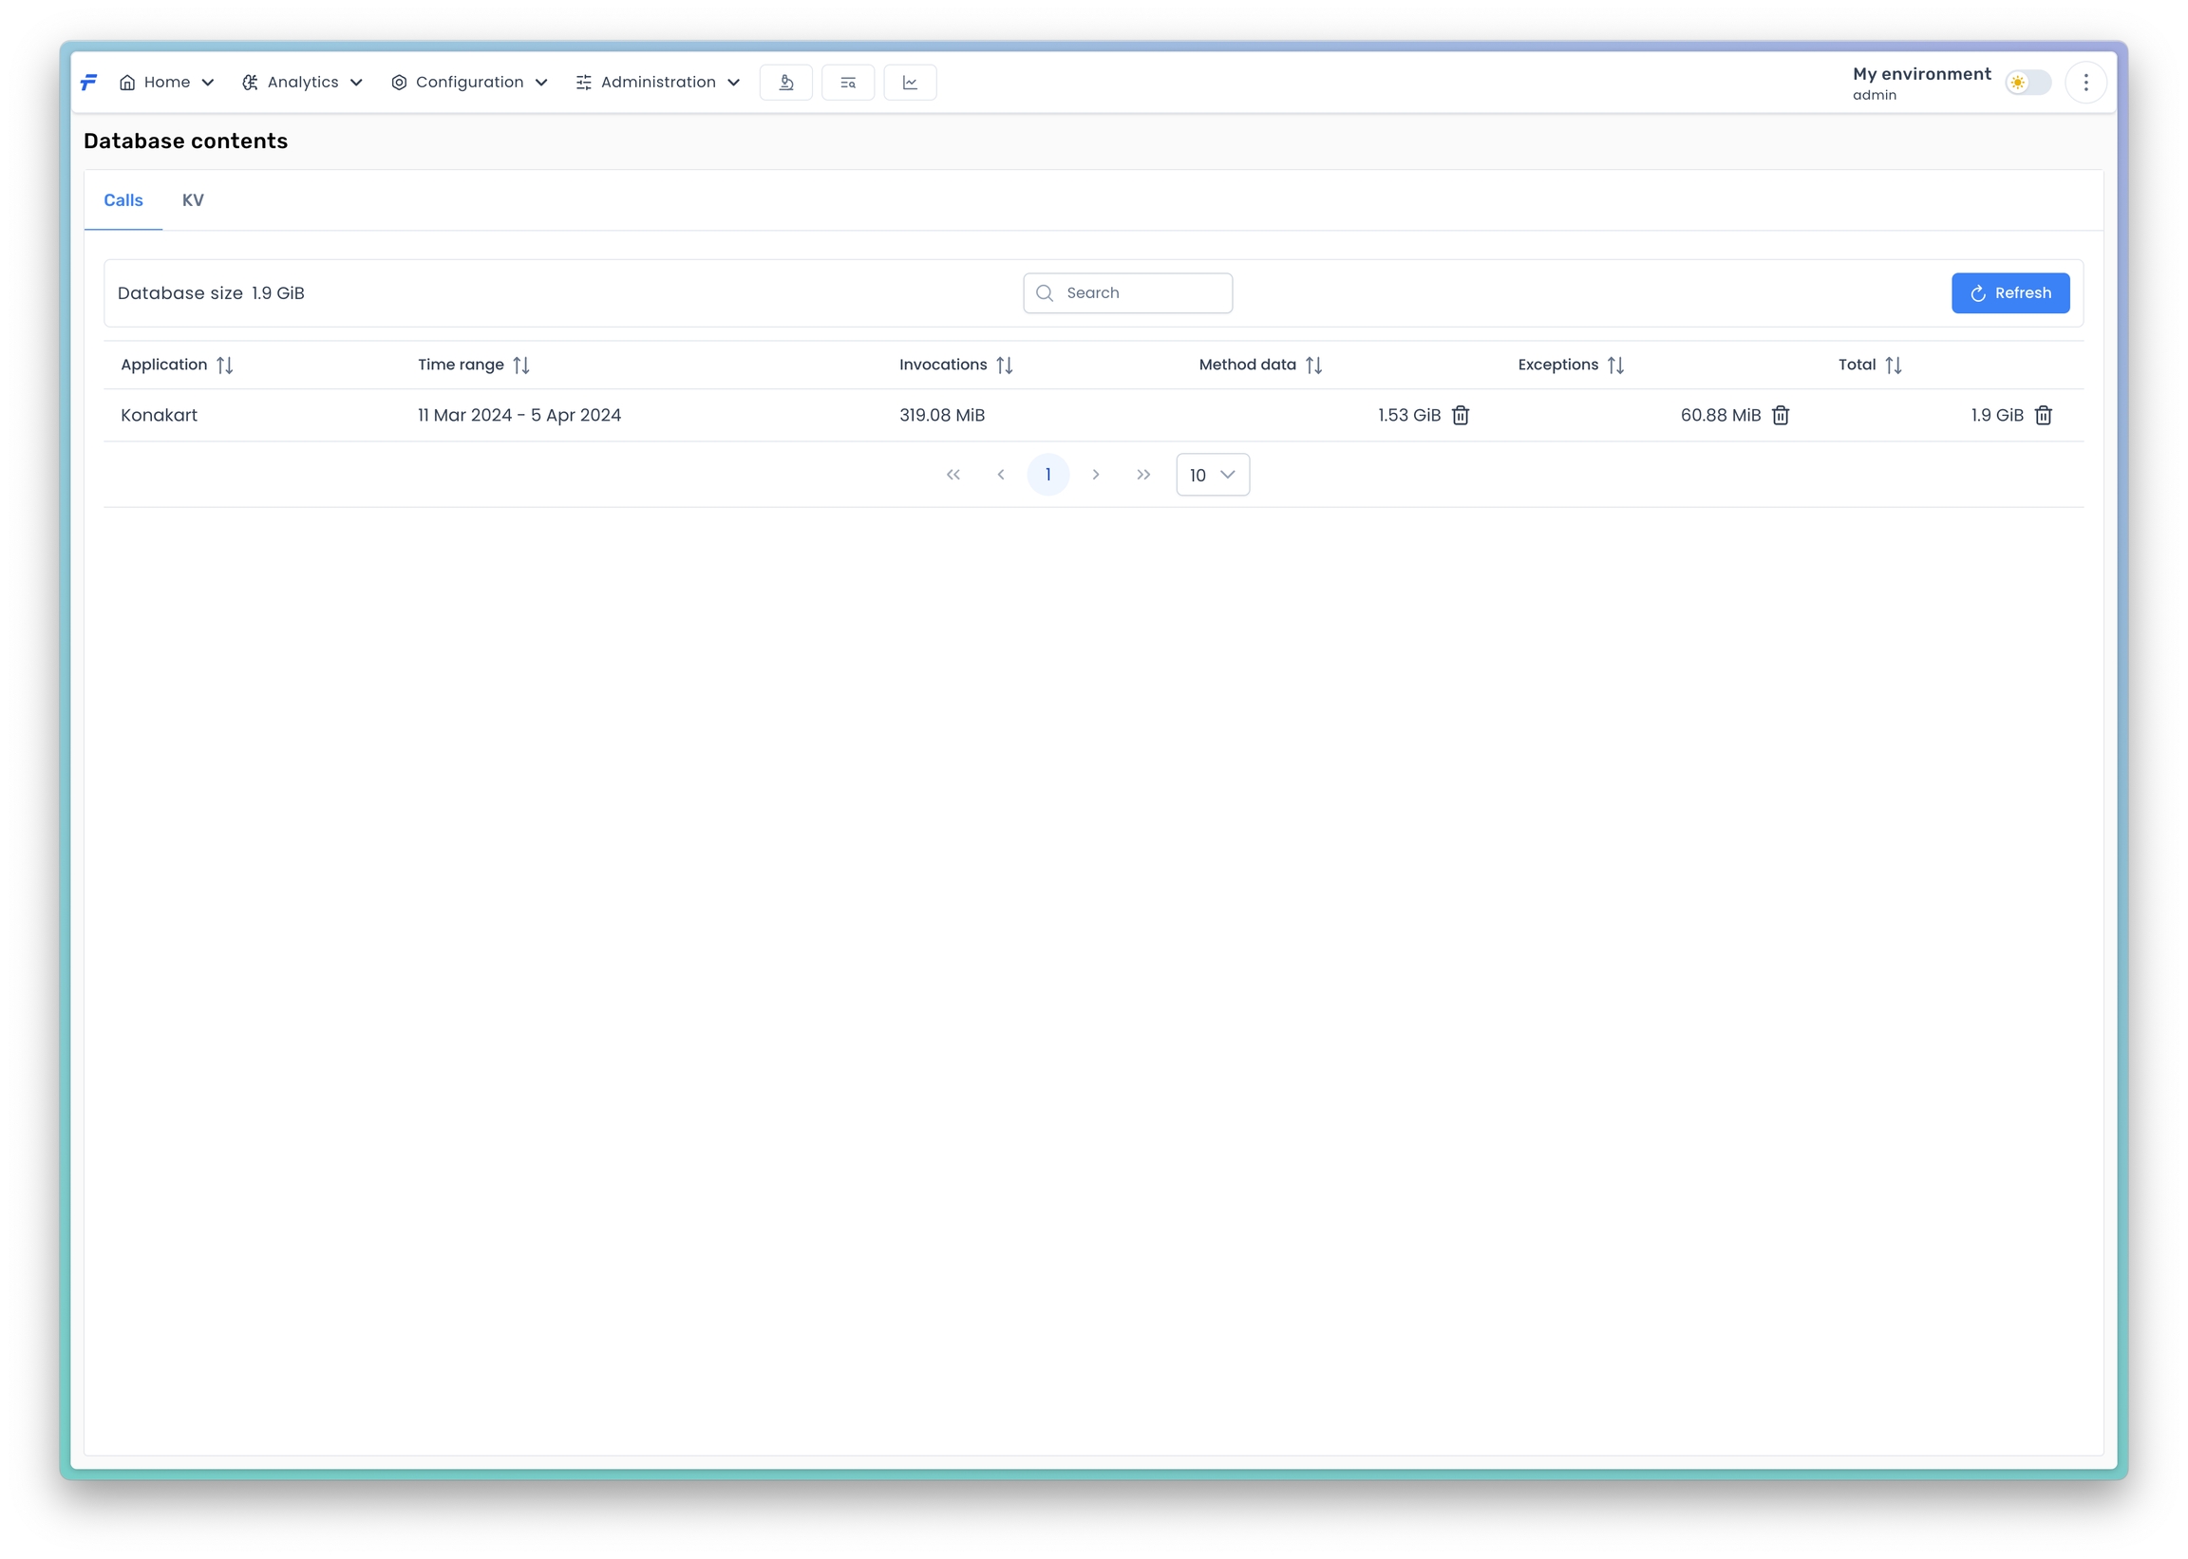The image size is (2188, 1559).
Task: Toggle the light/dark theme switch
Action: pos(2028,83)
